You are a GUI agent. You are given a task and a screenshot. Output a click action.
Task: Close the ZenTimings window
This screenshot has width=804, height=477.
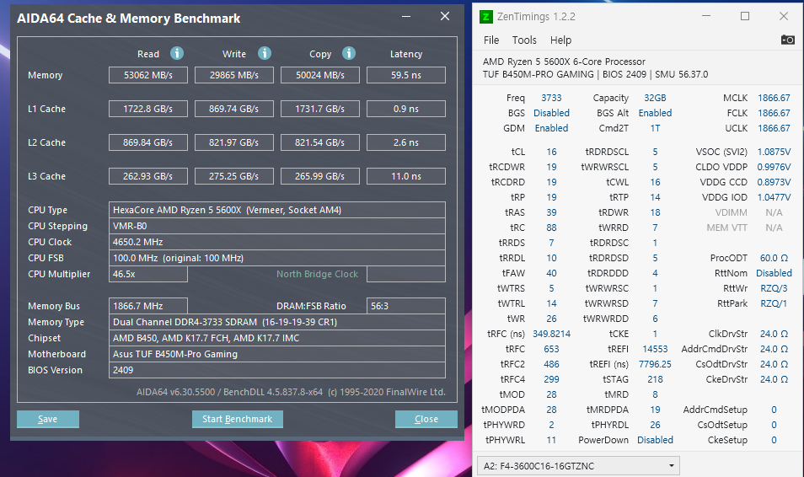coord(784,16)
